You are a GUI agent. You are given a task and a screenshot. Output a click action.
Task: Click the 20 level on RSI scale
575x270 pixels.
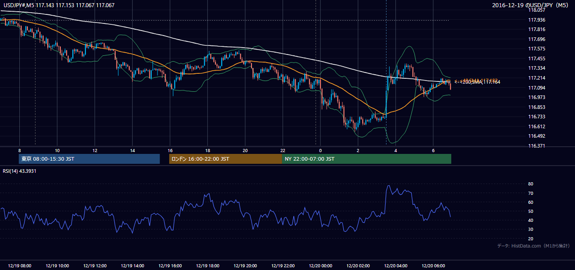530,238
